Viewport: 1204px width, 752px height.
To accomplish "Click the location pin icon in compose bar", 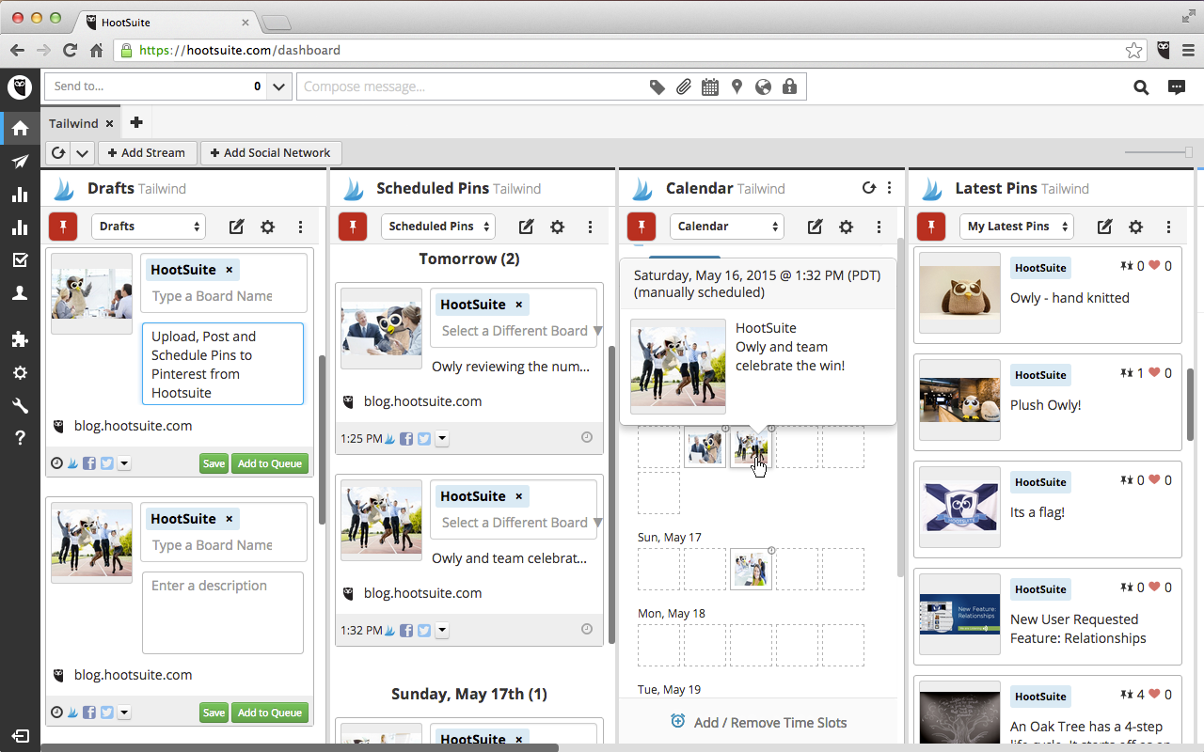I will point(737,86).
